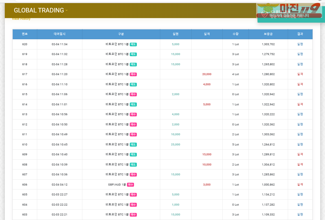Screen dimensions: 325x220
Task: Click the shield check icon in notification
Action: [x=264, y=14]
